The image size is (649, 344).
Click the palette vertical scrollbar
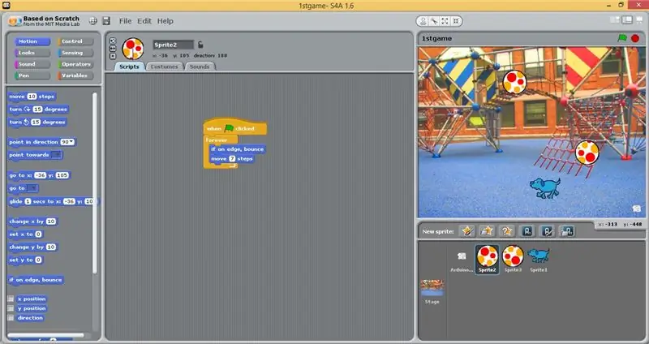[95, 183]
